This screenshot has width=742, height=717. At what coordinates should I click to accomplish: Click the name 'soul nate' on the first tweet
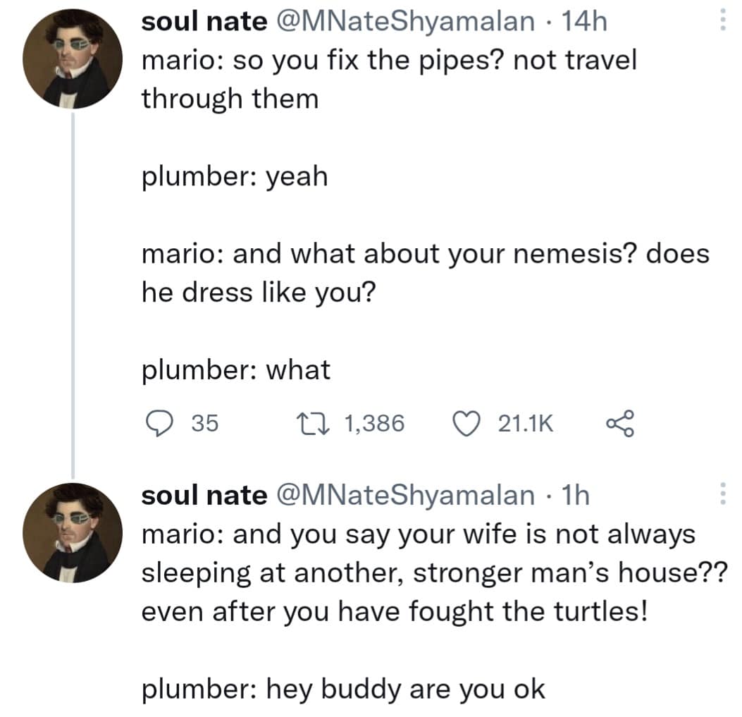pyautogui.click(x=204, y=22)
